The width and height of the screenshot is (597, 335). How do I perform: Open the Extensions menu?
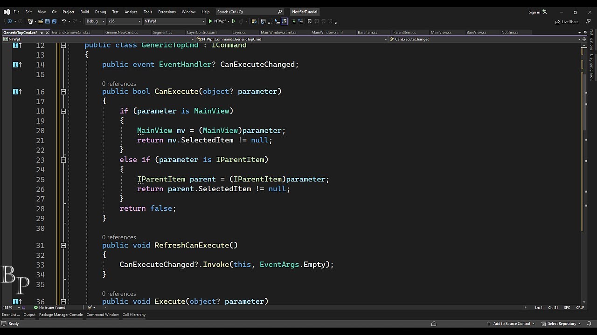coord(167,12)
